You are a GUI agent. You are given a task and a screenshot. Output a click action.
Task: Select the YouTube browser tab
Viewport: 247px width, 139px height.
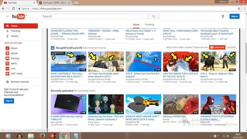point(20,3)
